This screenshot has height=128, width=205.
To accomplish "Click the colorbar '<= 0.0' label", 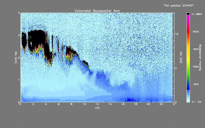I will (197, 102).
